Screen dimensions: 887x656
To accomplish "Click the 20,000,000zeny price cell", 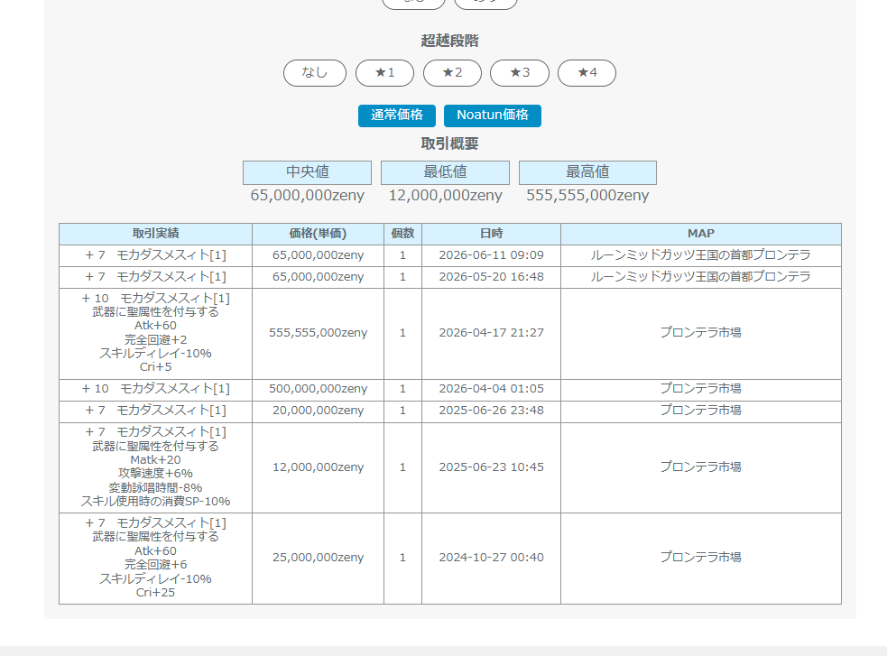I will click(x=318, y=410).
